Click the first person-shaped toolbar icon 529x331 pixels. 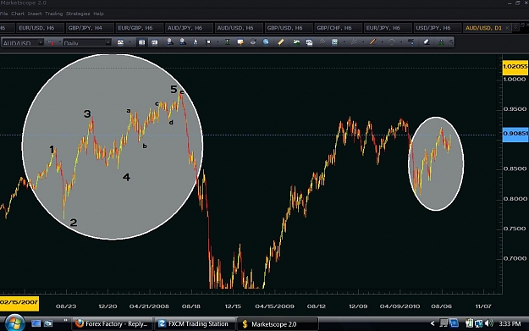pyautogui.click(x=169, y=42)
